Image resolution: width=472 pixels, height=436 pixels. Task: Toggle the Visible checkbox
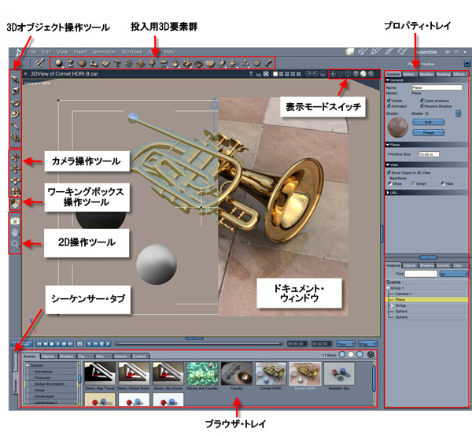coord(389,100)
